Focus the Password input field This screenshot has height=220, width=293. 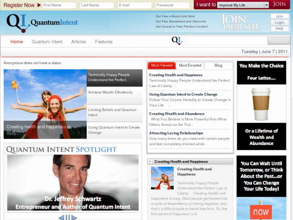pyautogui.click(x=172, y=5)
